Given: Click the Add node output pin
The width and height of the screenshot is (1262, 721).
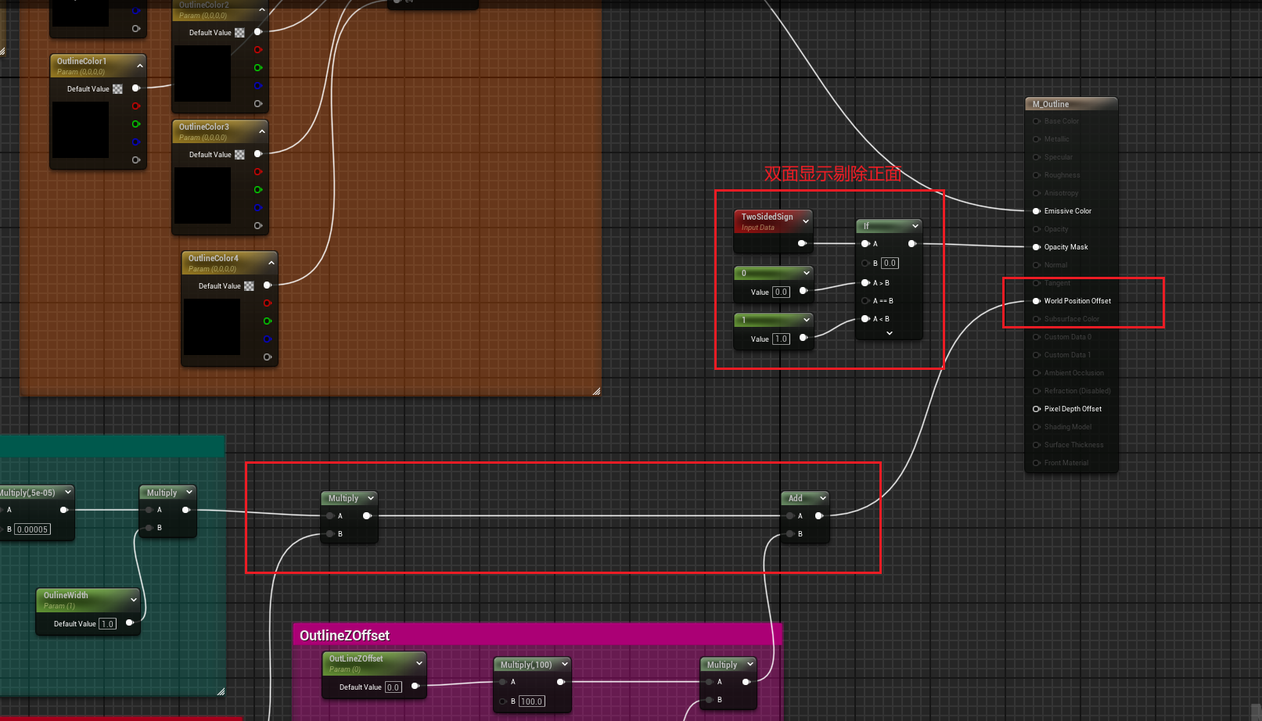Looking at the screenshot, I should click(x=819, y=516).
